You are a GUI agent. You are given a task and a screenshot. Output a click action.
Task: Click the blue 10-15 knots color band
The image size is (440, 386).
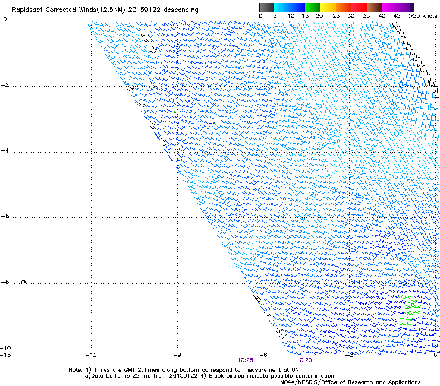click(x=297, y=7)
